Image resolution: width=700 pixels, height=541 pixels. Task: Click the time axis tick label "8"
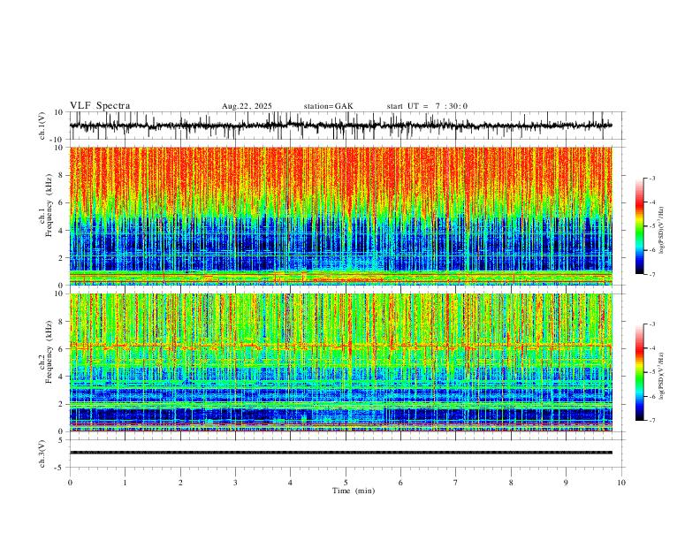coord(511,483)
